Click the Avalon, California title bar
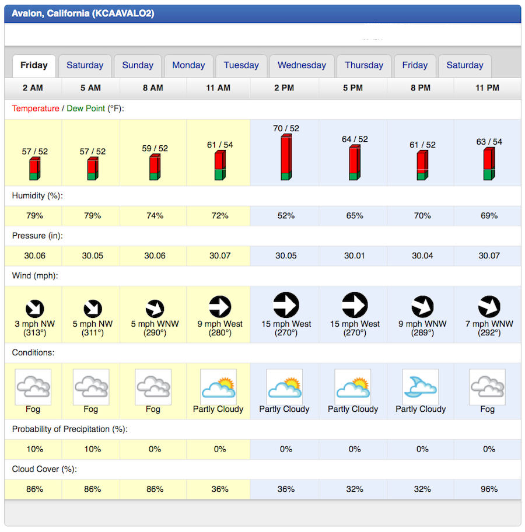Screen dimensions: 525x532 coord(262,13)
